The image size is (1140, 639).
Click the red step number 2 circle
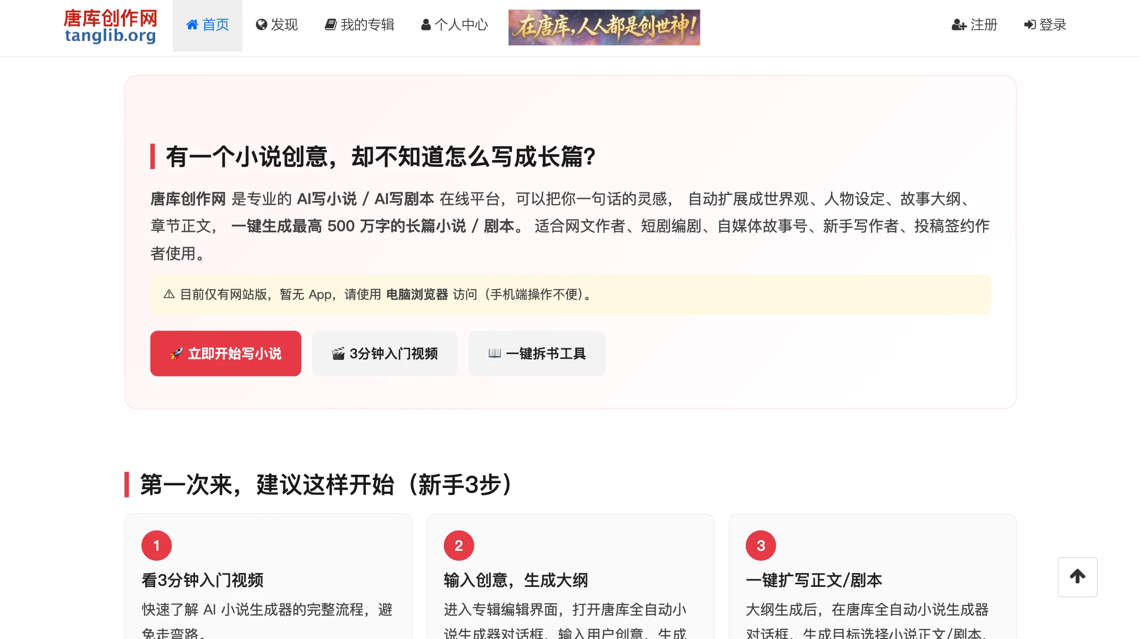[459, 545]
